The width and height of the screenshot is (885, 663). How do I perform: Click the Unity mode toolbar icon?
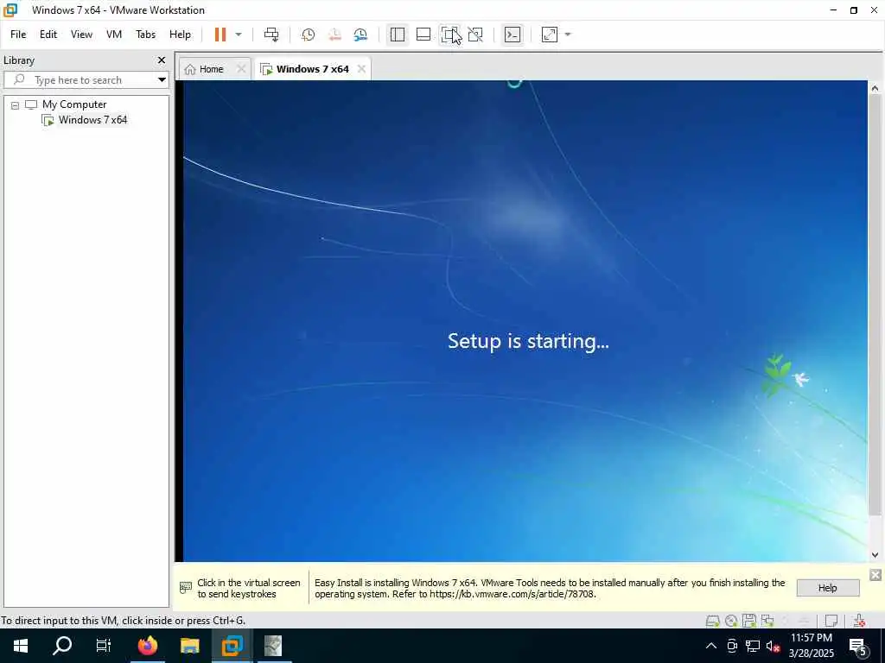point(476,35)
